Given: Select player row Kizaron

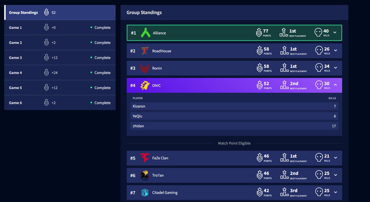Looking at the screenshot, I should pos(234,106).
